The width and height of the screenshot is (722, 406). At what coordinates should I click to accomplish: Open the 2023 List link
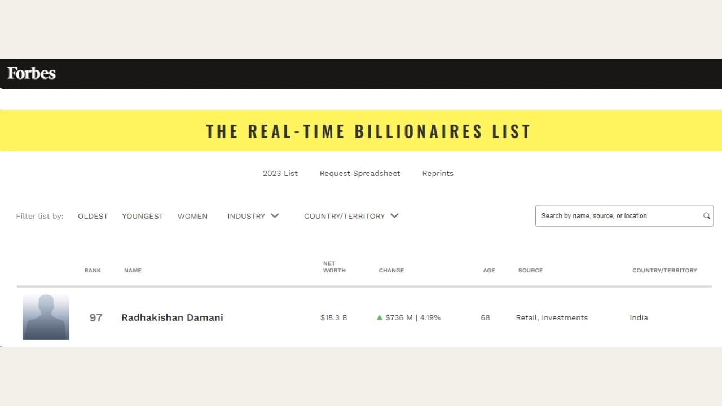[x=280, y=173]
